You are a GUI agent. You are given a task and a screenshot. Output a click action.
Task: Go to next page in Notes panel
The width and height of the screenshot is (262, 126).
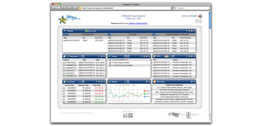click(173, 56)
